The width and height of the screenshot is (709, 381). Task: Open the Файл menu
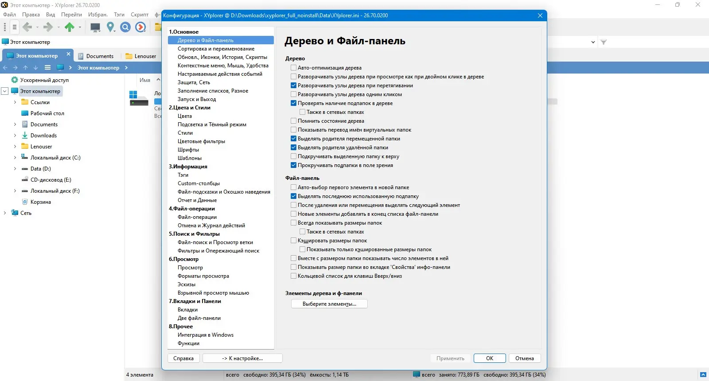(10, 15)
